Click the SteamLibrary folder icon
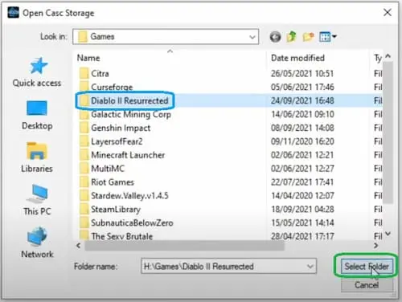The height and width of the screenshot is (302, 402). click(x=84, y=209)
